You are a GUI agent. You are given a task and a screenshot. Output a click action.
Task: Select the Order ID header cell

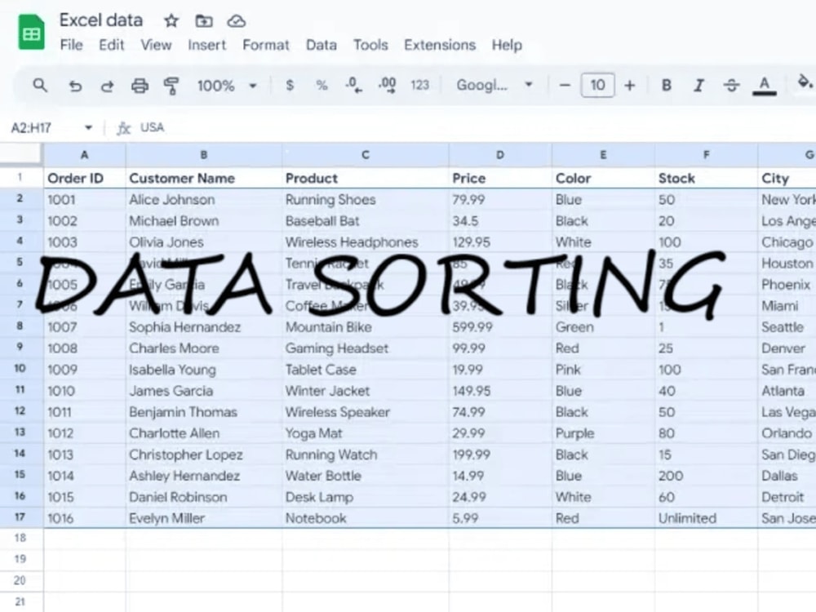pyautogui.click(x=84, y=178)
